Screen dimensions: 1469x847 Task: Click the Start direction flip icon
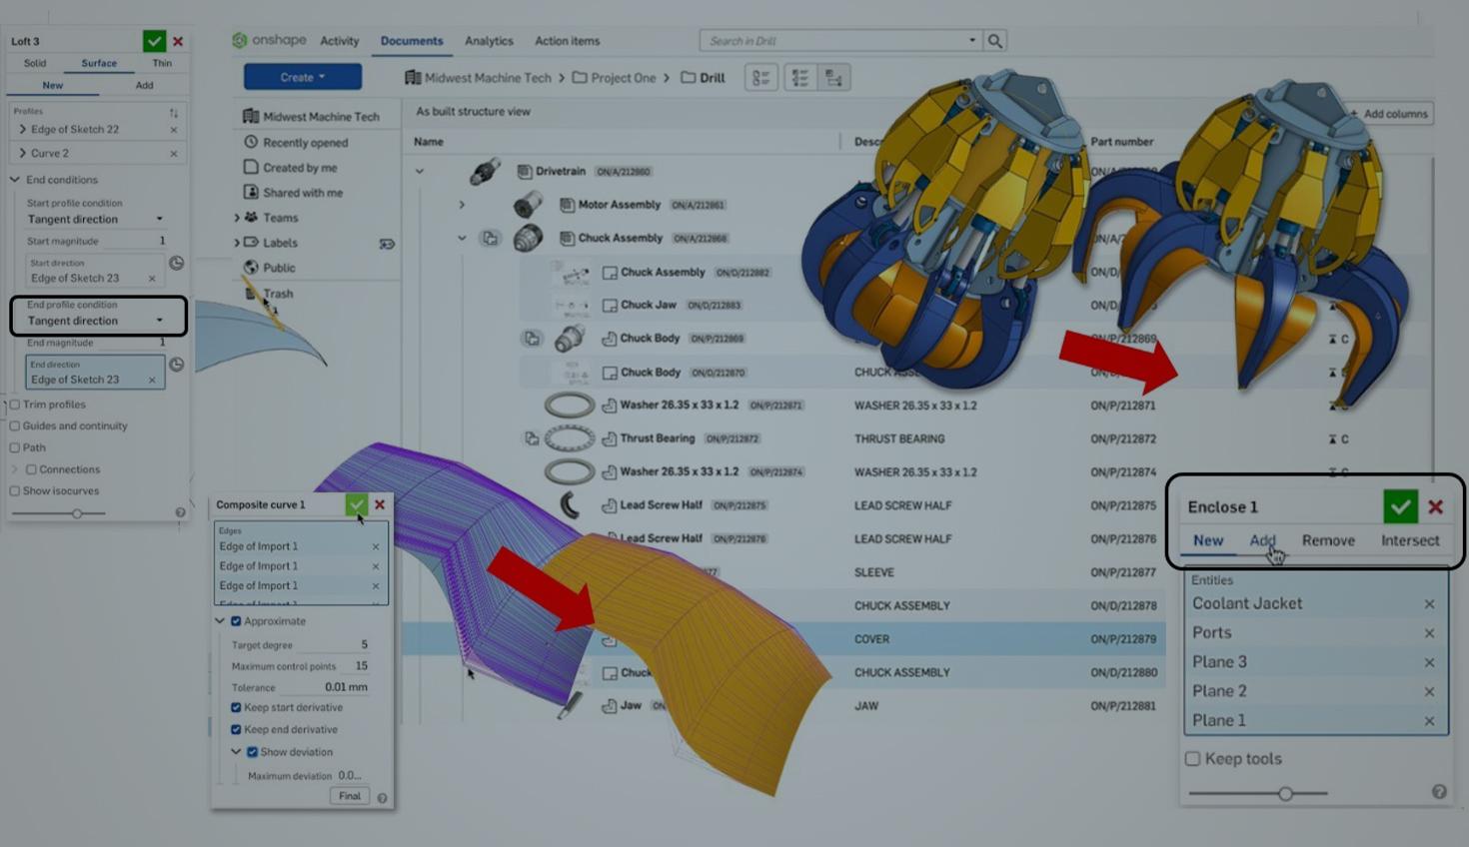tap(176, 263)
